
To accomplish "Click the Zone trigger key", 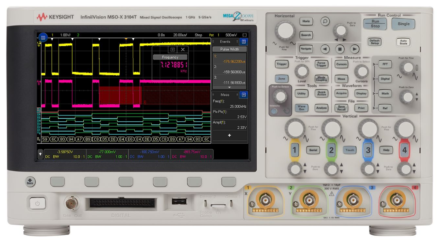I will (x=282, y=79).
